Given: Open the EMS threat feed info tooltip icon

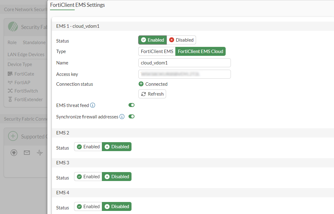Looking at the screenshot, I should point(93,105).
